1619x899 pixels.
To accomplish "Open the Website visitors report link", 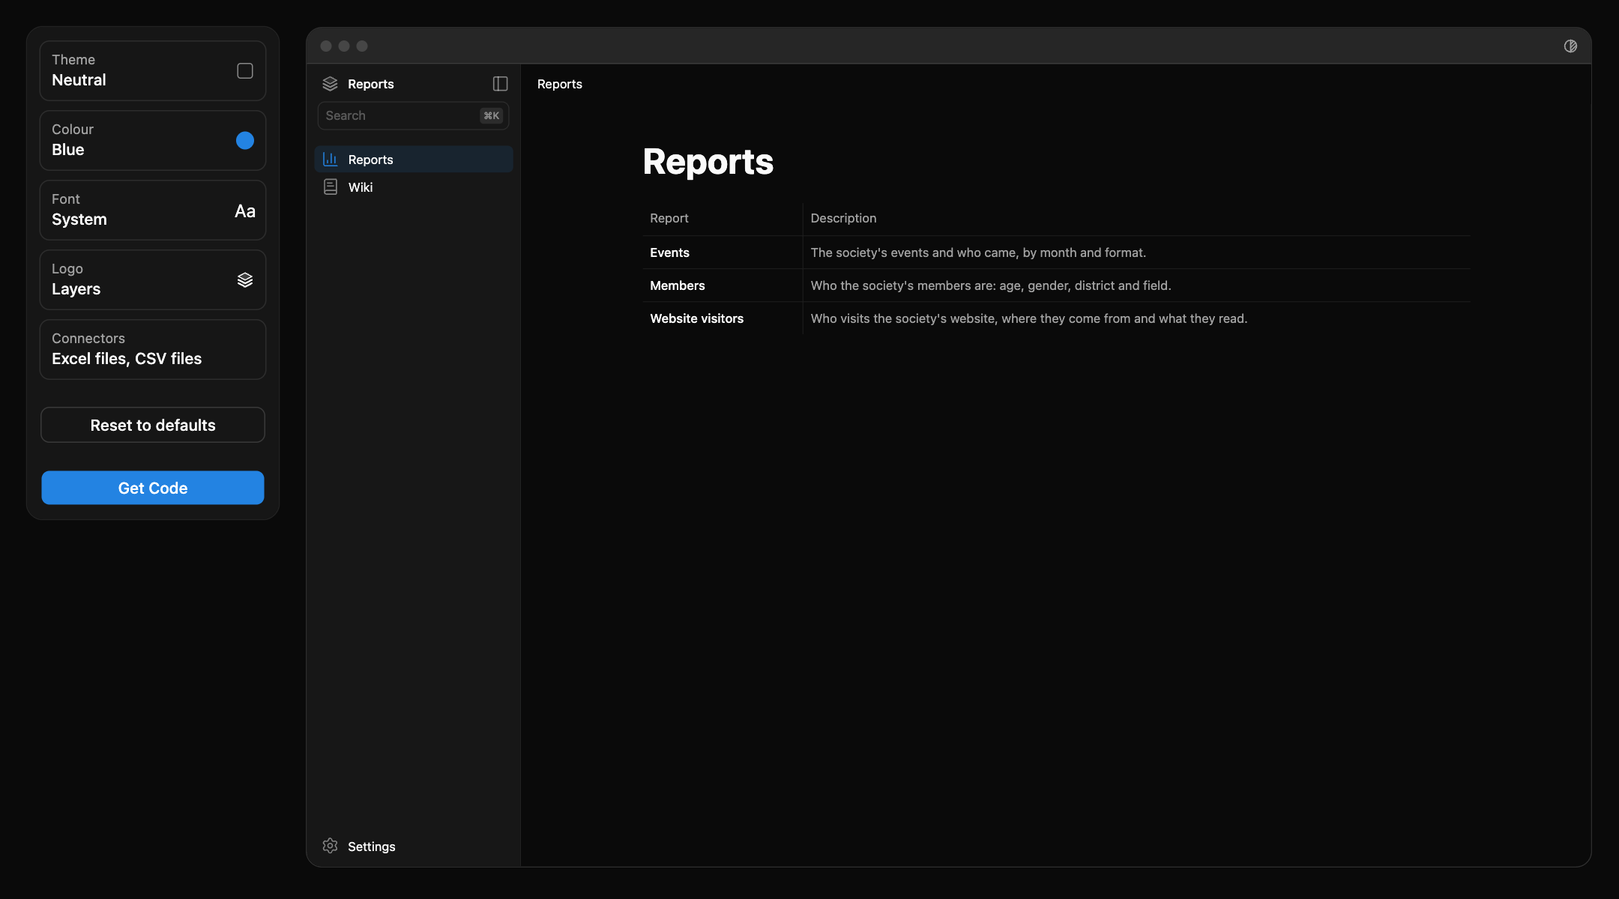I will pos(696,318).
